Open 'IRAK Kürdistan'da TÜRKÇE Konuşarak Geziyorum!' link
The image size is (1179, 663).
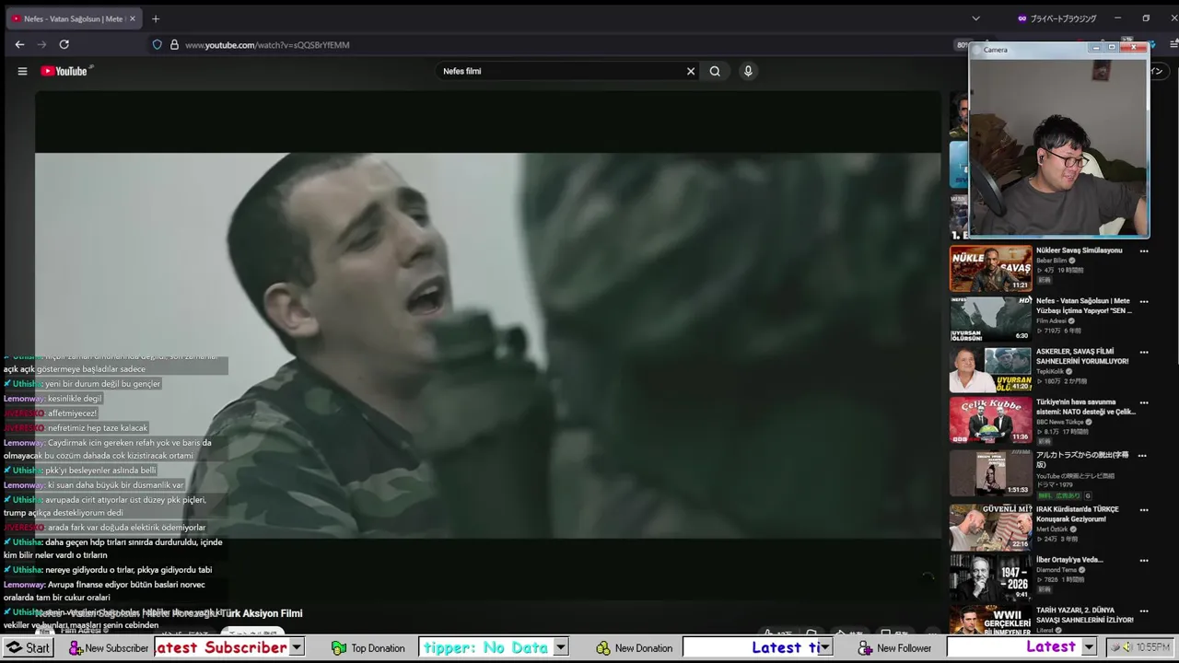pyautogui.click(x=1080, y=514)
